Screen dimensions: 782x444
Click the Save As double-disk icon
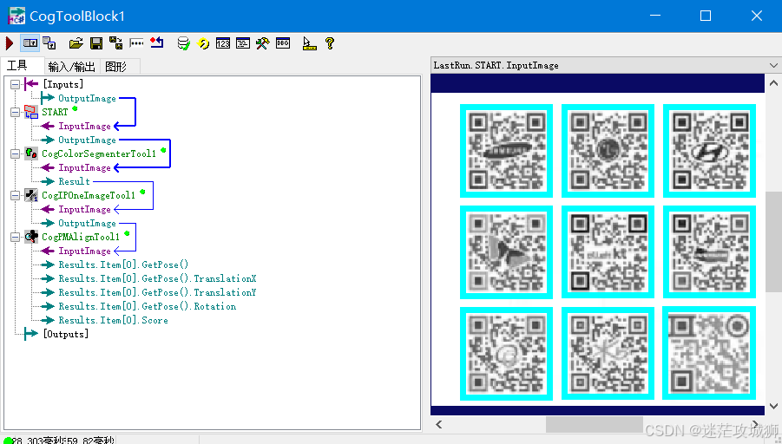pos(115,43)
